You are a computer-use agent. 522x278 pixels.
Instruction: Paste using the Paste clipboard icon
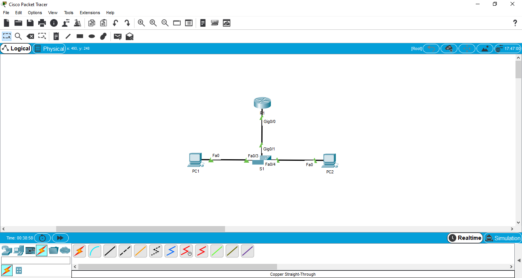coord(104,23)
